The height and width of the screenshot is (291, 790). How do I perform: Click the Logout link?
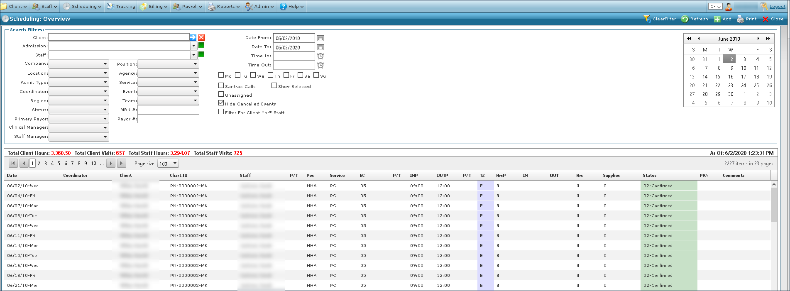[777, 7]
